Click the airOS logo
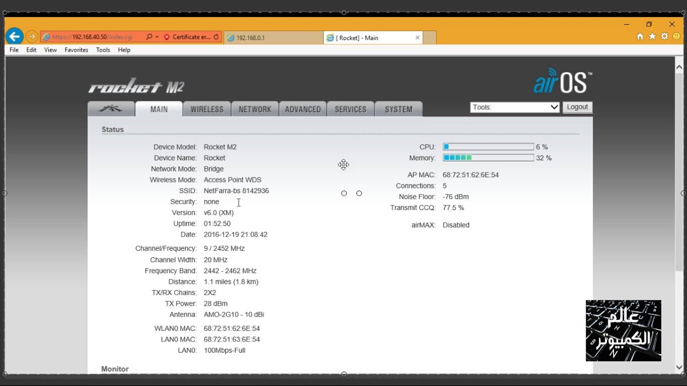Screen dimensions: 687x386 pyautogui.click(x=563, y=81)
